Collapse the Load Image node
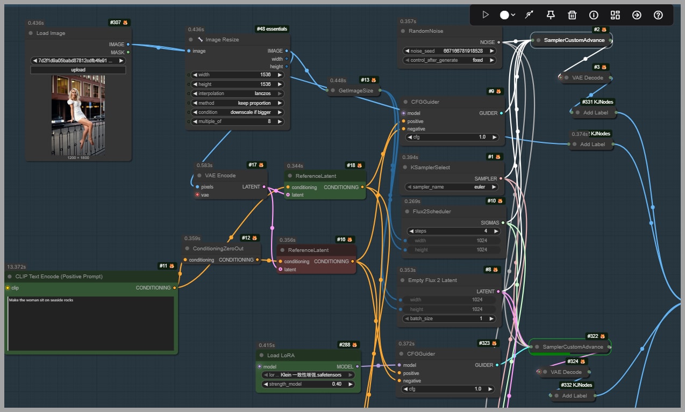The height and width of the screenshot is (412, 685). click(31, 33)
